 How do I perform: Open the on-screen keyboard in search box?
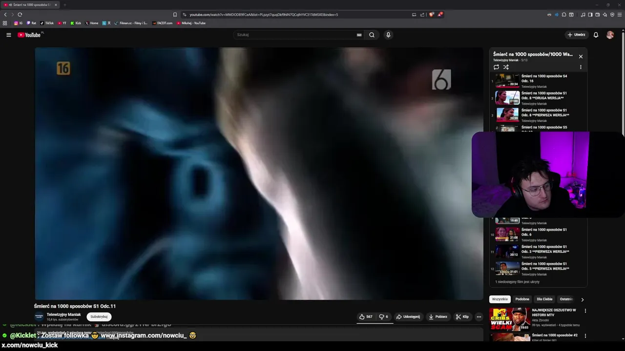coord(359,35)
